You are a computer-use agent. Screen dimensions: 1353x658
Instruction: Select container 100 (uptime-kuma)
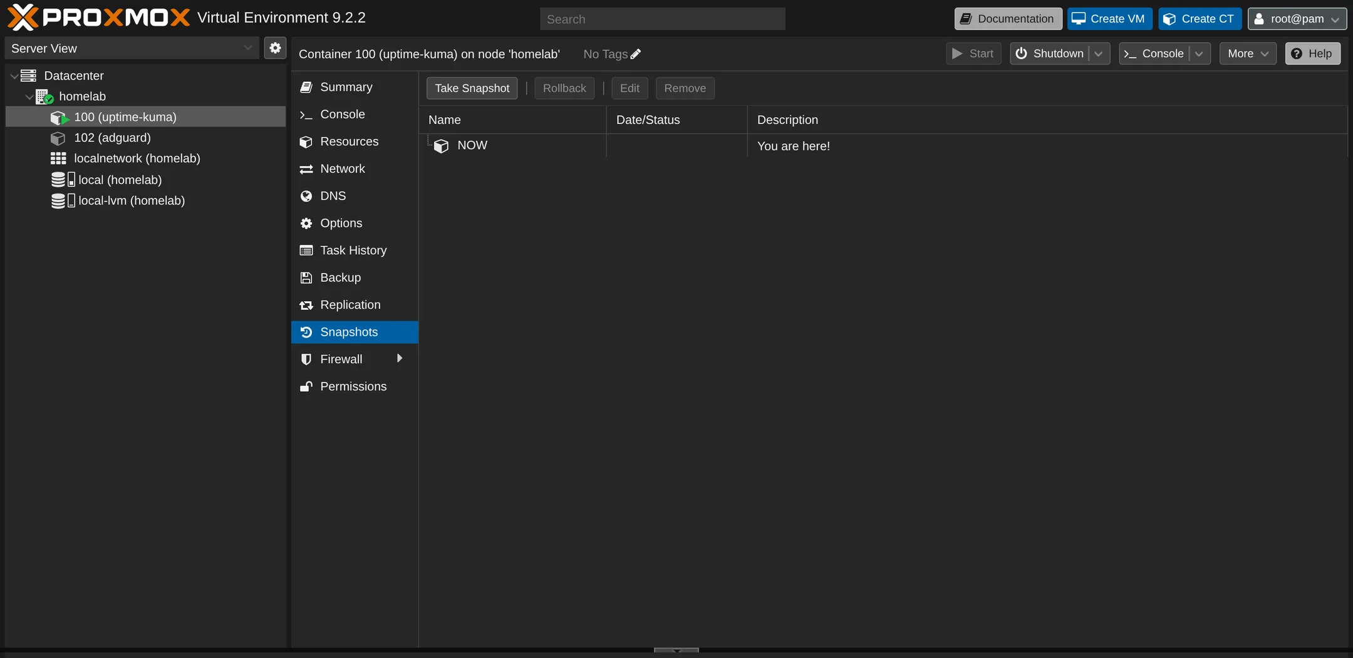145,117
